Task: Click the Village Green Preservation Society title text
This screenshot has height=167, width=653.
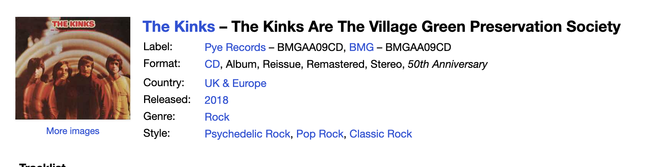Action: coord(426,27)
